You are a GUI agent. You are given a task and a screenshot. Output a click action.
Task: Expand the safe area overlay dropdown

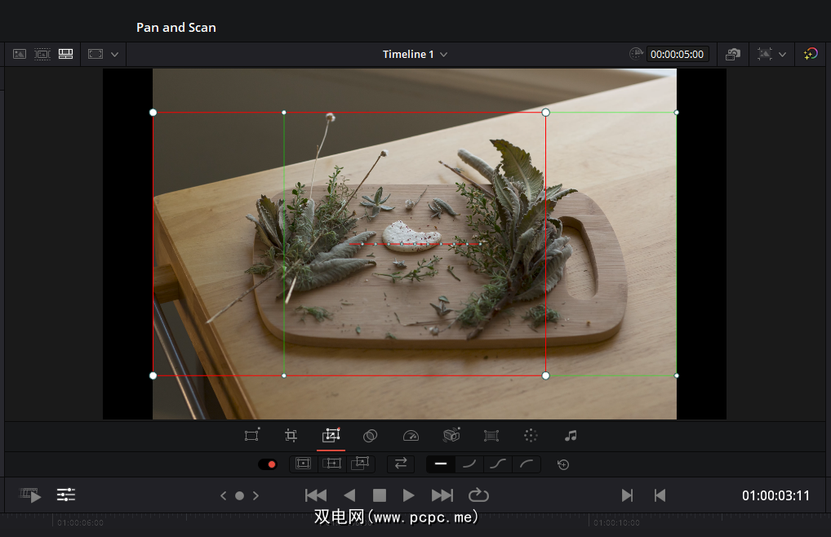[x=782, y=54]
